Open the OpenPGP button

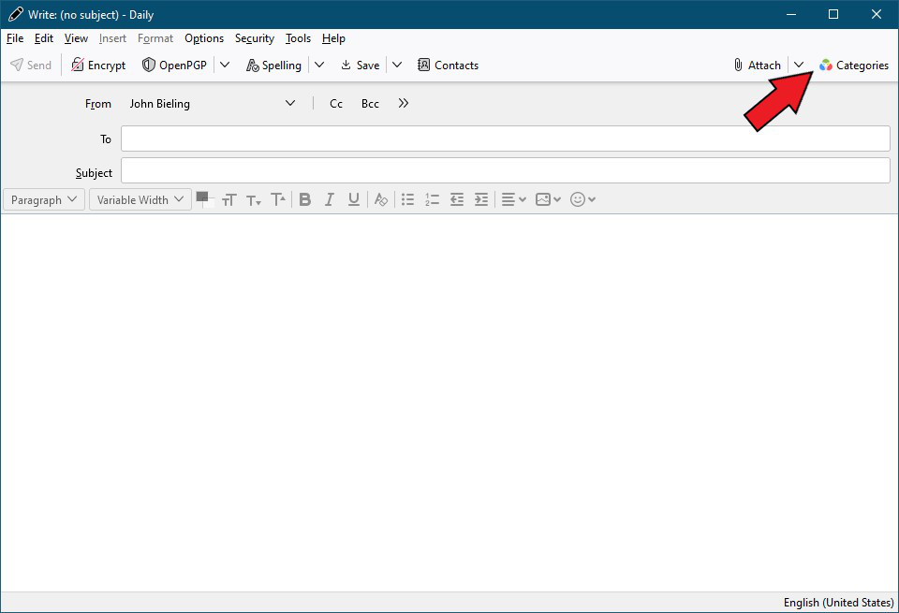pyautogui.click(x=174, y=66)
